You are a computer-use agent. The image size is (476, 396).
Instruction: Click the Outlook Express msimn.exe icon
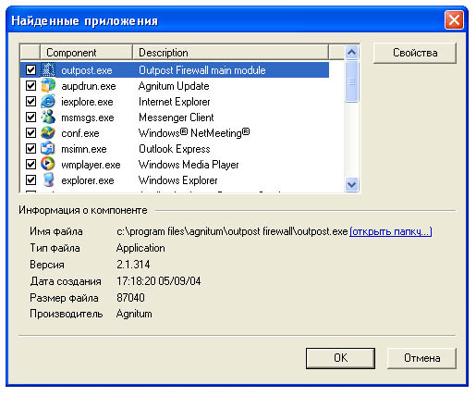[48, 148]
